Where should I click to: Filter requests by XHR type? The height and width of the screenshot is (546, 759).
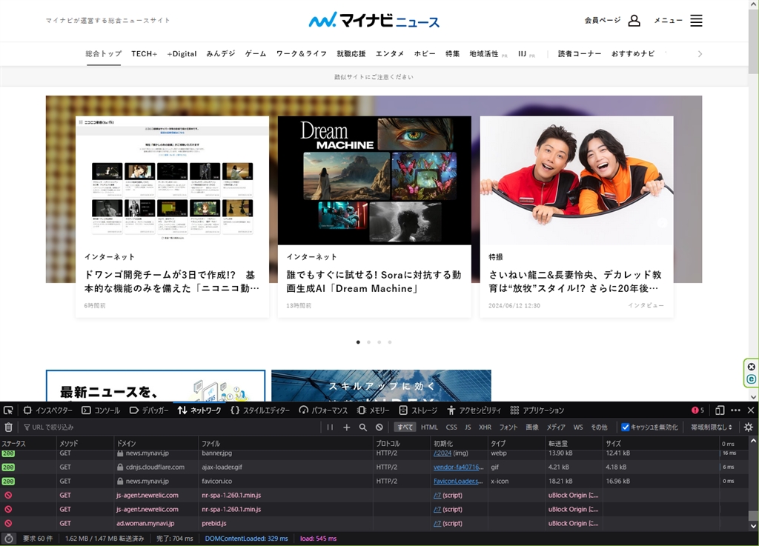pos(485,427)
